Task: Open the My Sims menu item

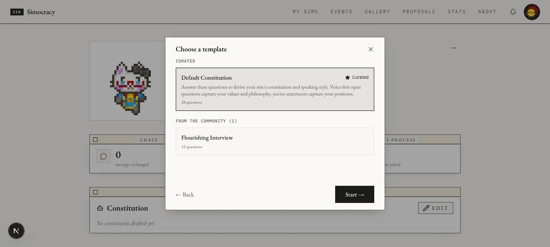Action: click(x=306, y=12)
